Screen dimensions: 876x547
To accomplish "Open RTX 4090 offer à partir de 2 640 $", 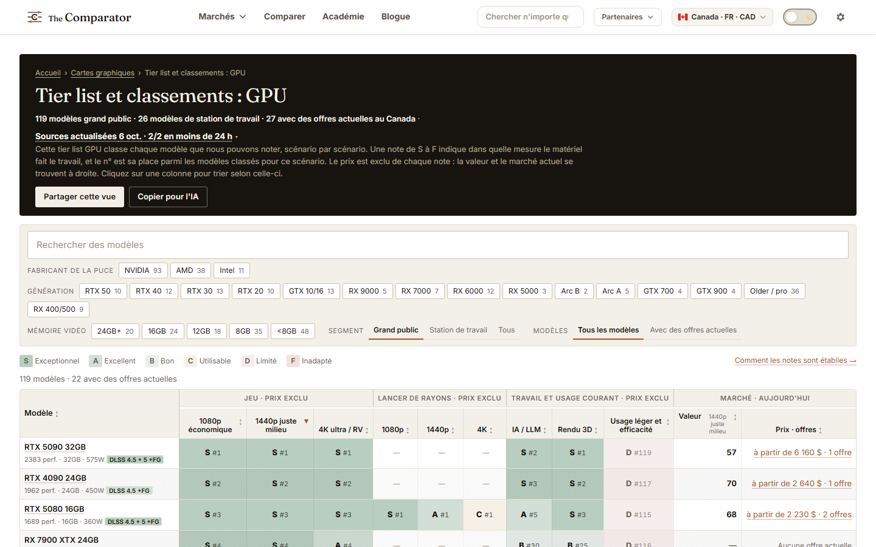I will (801, 483).
